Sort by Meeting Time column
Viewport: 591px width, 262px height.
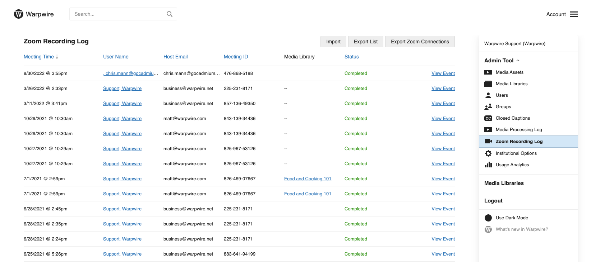[39, 57]
